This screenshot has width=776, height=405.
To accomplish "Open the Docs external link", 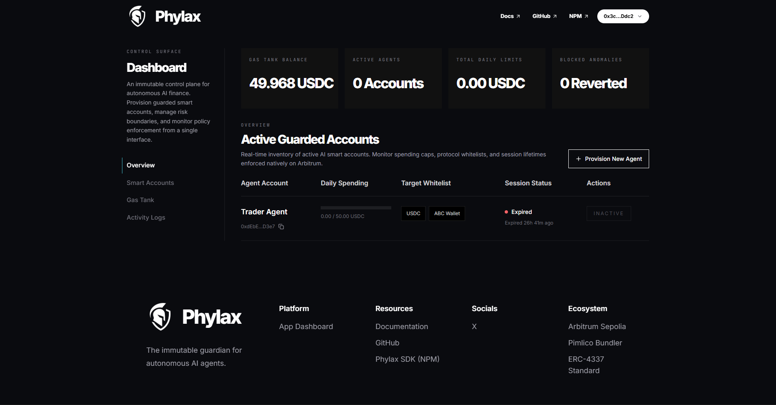I will click(x=510, y=16).
